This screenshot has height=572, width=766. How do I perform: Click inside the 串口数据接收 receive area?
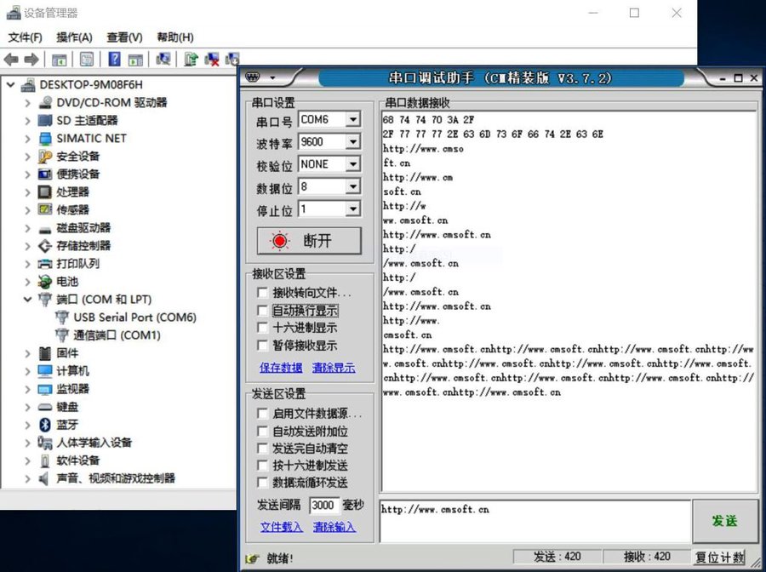click(569, 301)
